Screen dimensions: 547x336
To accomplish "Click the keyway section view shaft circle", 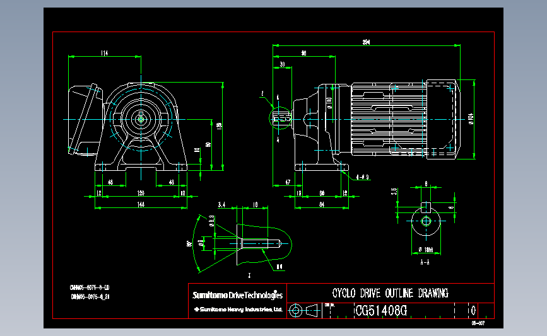I will 426,221.
